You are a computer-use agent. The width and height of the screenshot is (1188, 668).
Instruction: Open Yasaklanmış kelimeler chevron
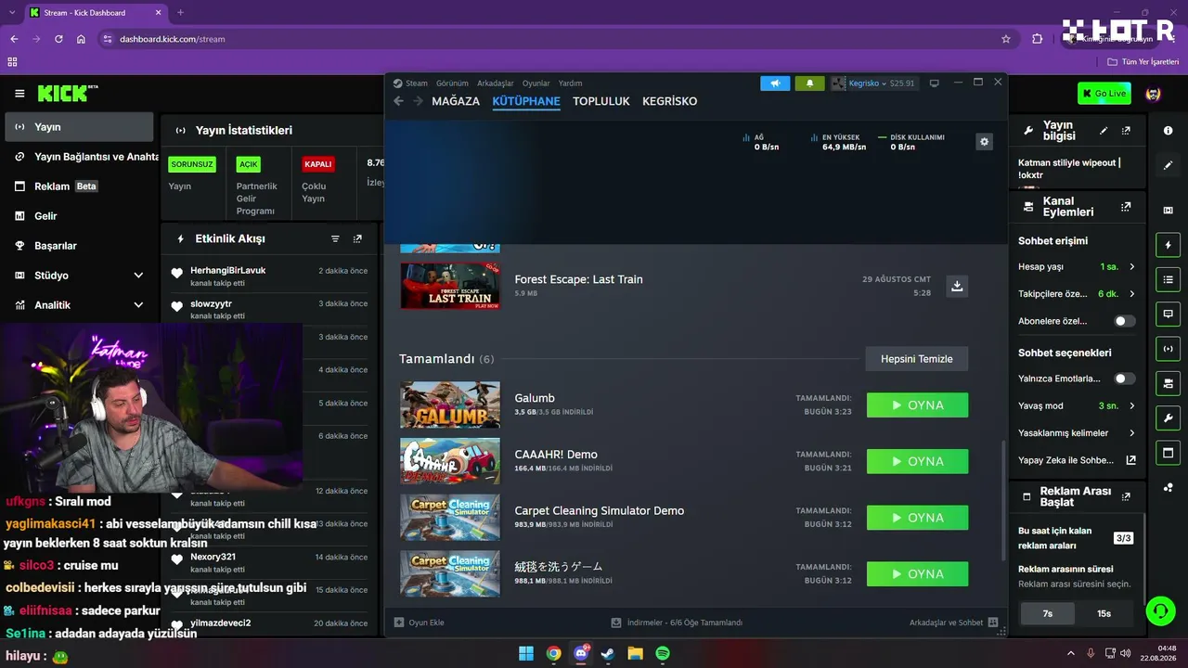[1132, 433]
